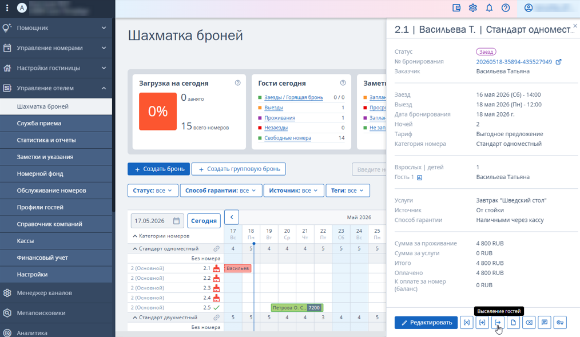Go to previous dates with left arrow
The height and width of the screenshot is (337, 580).
[232, 217]
